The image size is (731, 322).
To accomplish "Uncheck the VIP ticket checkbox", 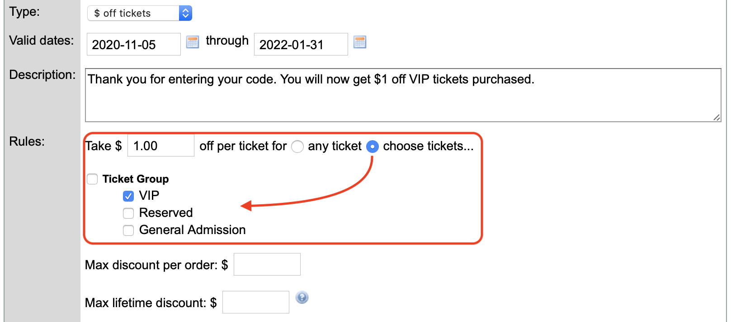I will [x=128, y=196].
